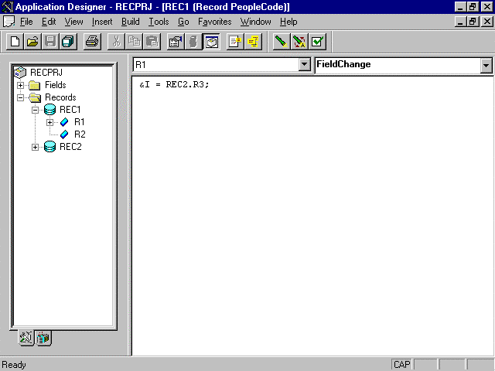Select the Development view tab icon
Viewport: 495px width, 371px height.
coord(26,338)
